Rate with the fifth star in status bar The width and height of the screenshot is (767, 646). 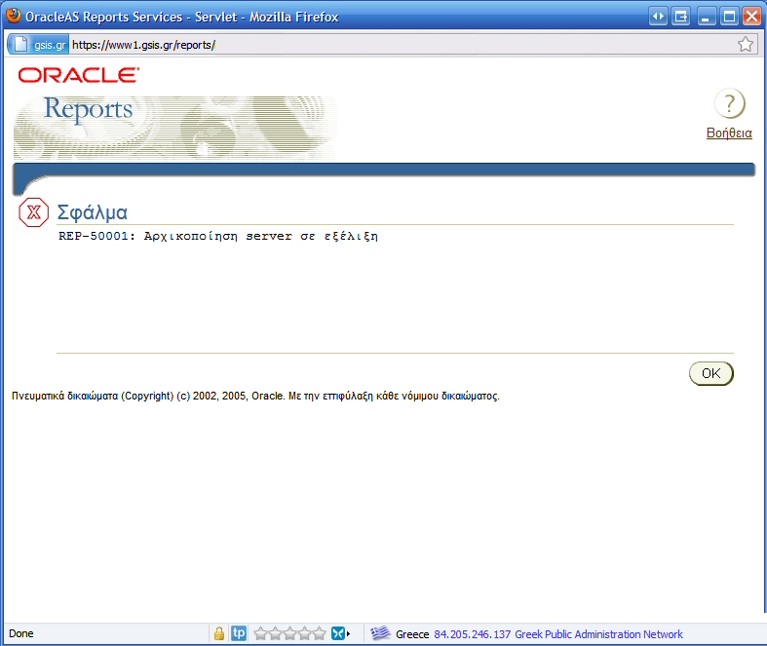point(320,633)
